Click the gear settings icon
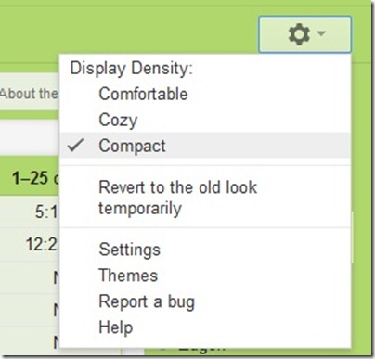Image resolution: width=375 pixels, height=359 pixels. tap(299, 34)
